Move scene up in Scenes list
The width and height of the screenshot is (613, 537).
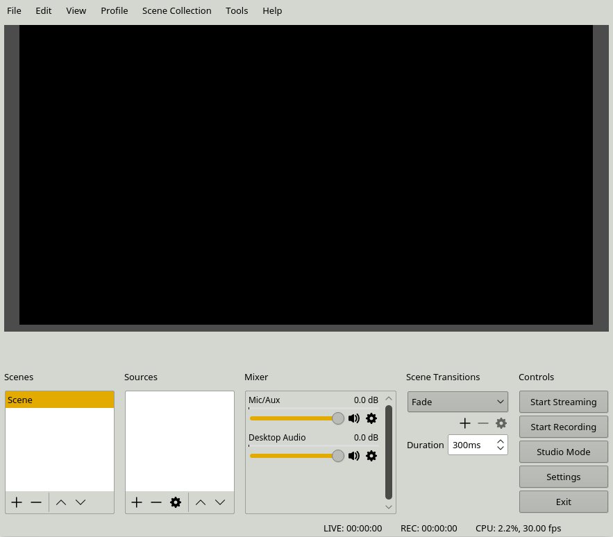coord(61,502)
